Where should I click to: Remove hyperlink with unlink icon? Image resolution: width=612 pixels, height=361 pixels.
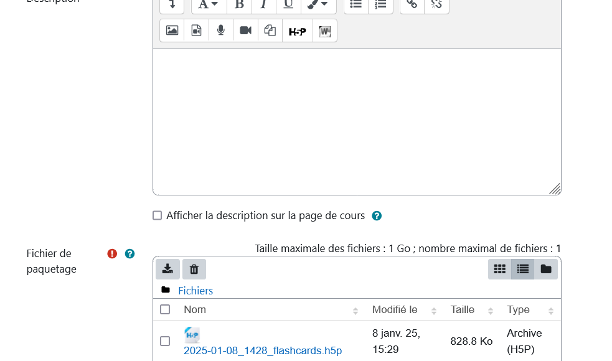437,5
